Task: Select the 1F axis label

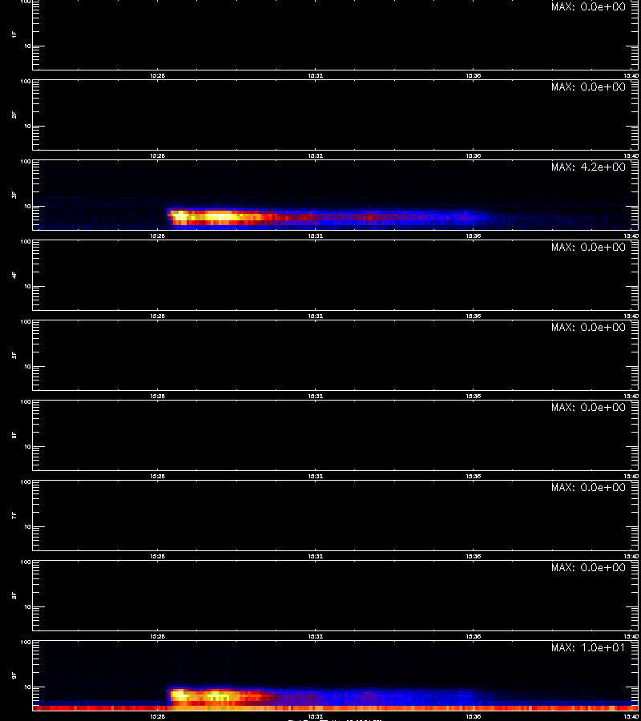Action: pyautogui.click(x=14, y=34)
